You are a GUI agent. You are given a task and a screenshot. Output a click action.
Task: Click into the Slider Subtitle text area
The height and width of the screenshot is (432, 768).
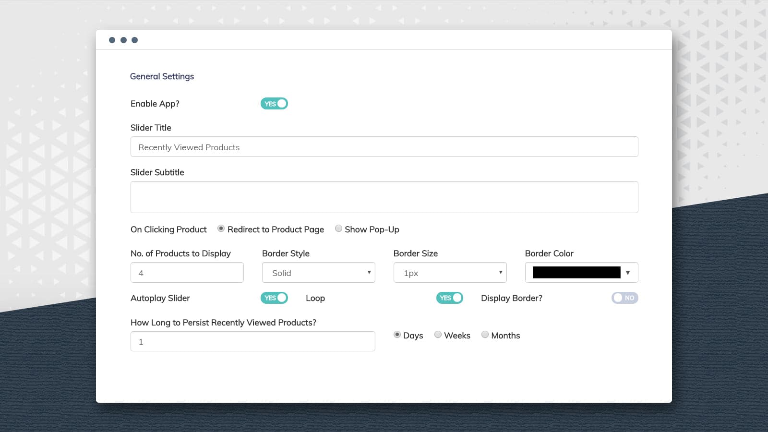point(384,197)
